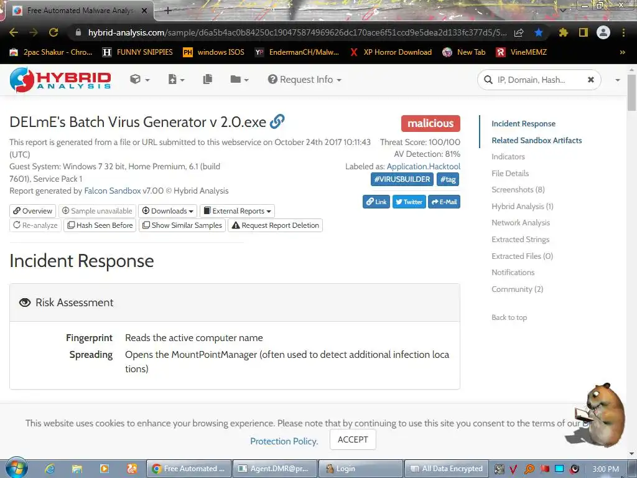Open the browser extensions puzzle icon

pos(563,32)
